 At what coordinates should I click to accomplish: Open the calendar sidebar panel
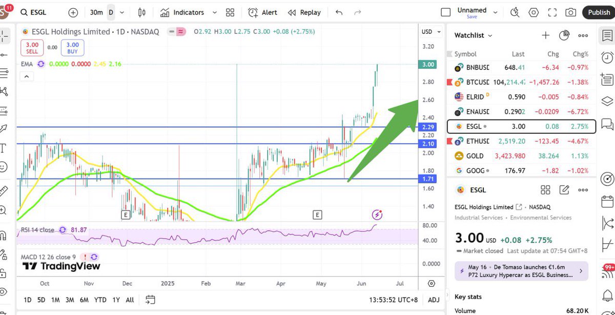coord(607,201)
